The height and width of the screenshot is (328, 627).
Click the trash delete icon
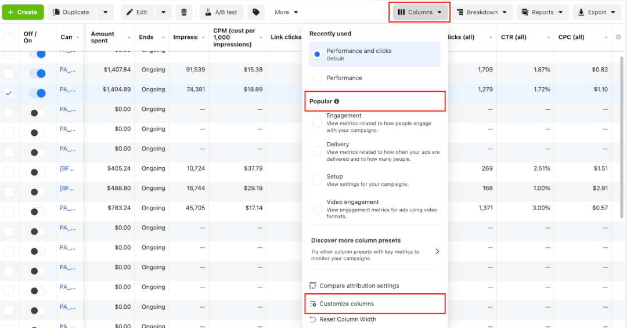tap(184, 12)
